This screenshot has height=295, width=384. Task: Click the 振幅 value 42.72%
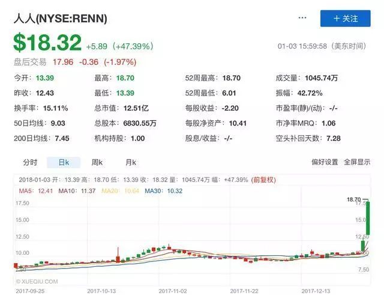[310, 93]
